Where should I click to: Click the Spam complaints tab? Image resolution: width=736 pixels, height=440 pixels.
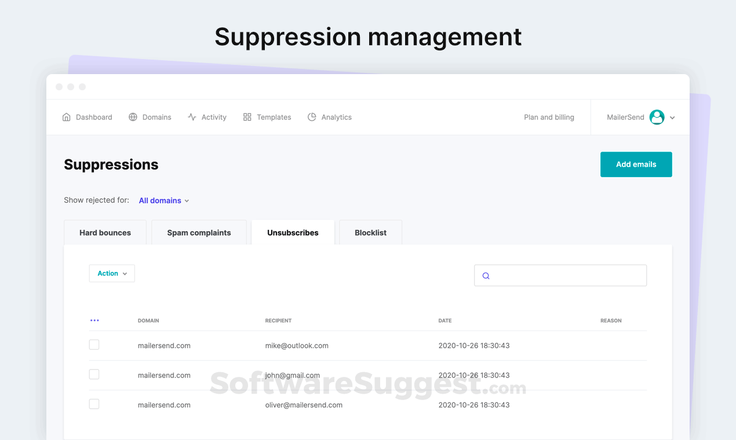tap(199, 232)
